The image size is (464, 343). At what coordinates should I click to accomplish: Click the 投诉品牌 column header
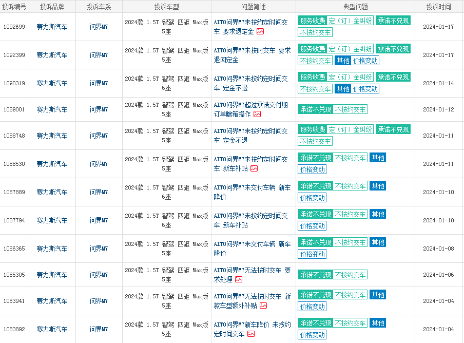click(52, 7)
